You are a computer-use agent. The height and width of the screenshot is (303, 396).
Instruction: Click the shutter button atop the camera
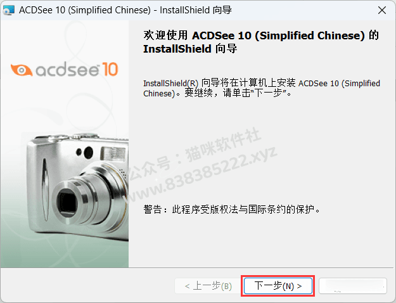85,136
